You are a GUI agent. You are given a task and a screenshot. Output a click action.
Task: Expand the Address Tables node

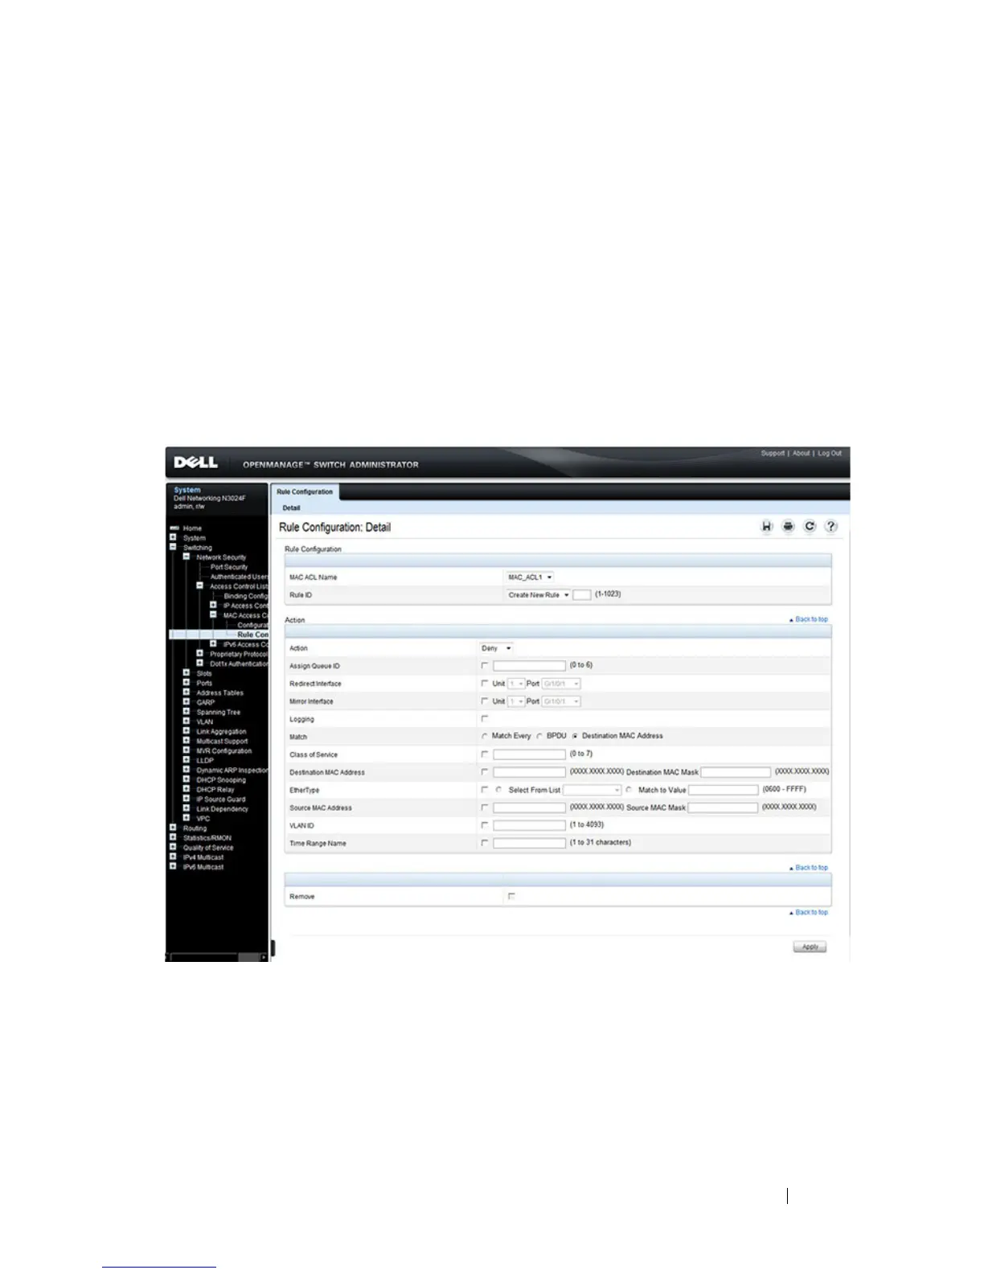(x=187, y=692)
